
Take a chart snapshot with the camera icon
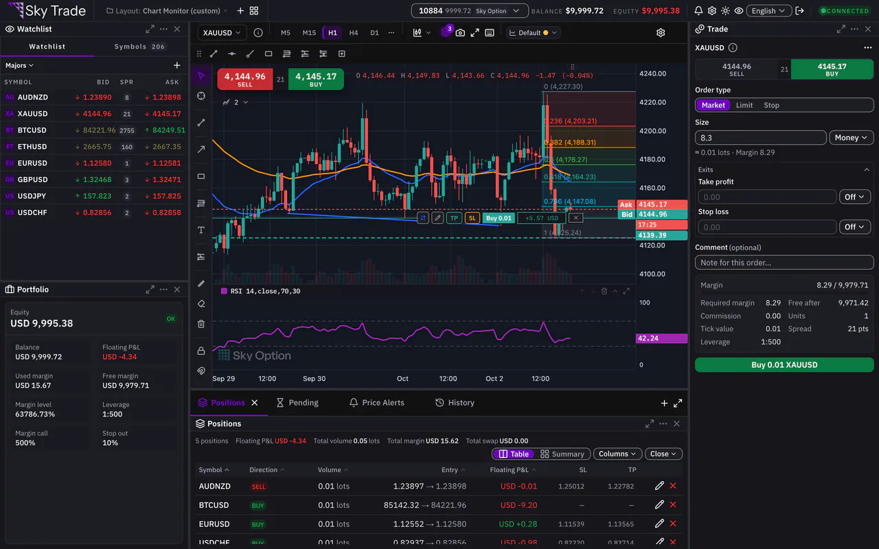point(460,32)
